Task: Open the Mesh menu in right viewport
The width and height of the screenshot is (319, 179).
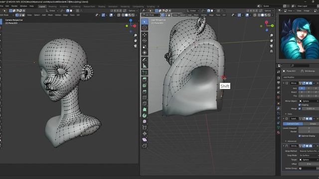Action: click(x=196, y=15)
